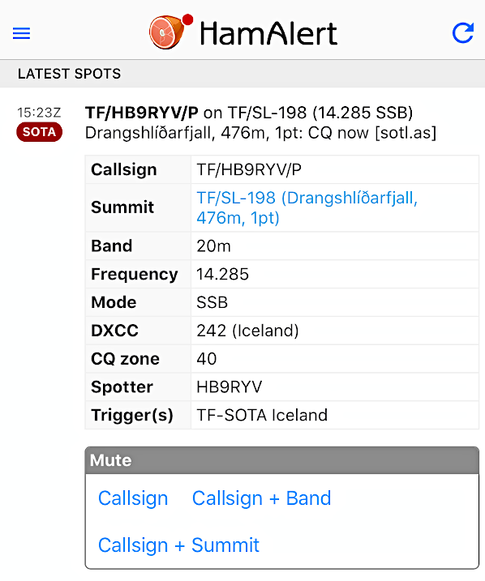Select the Callsign value TF/HB9RYV/P in table
This screenshot has width=485, height=581.
click(x=249, y=169)
